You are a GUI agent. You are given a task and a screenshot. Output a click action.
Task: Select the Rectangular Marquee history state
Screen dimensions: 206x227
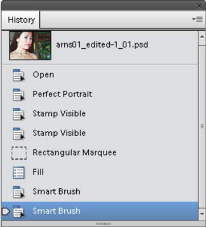tap(100, 153)
